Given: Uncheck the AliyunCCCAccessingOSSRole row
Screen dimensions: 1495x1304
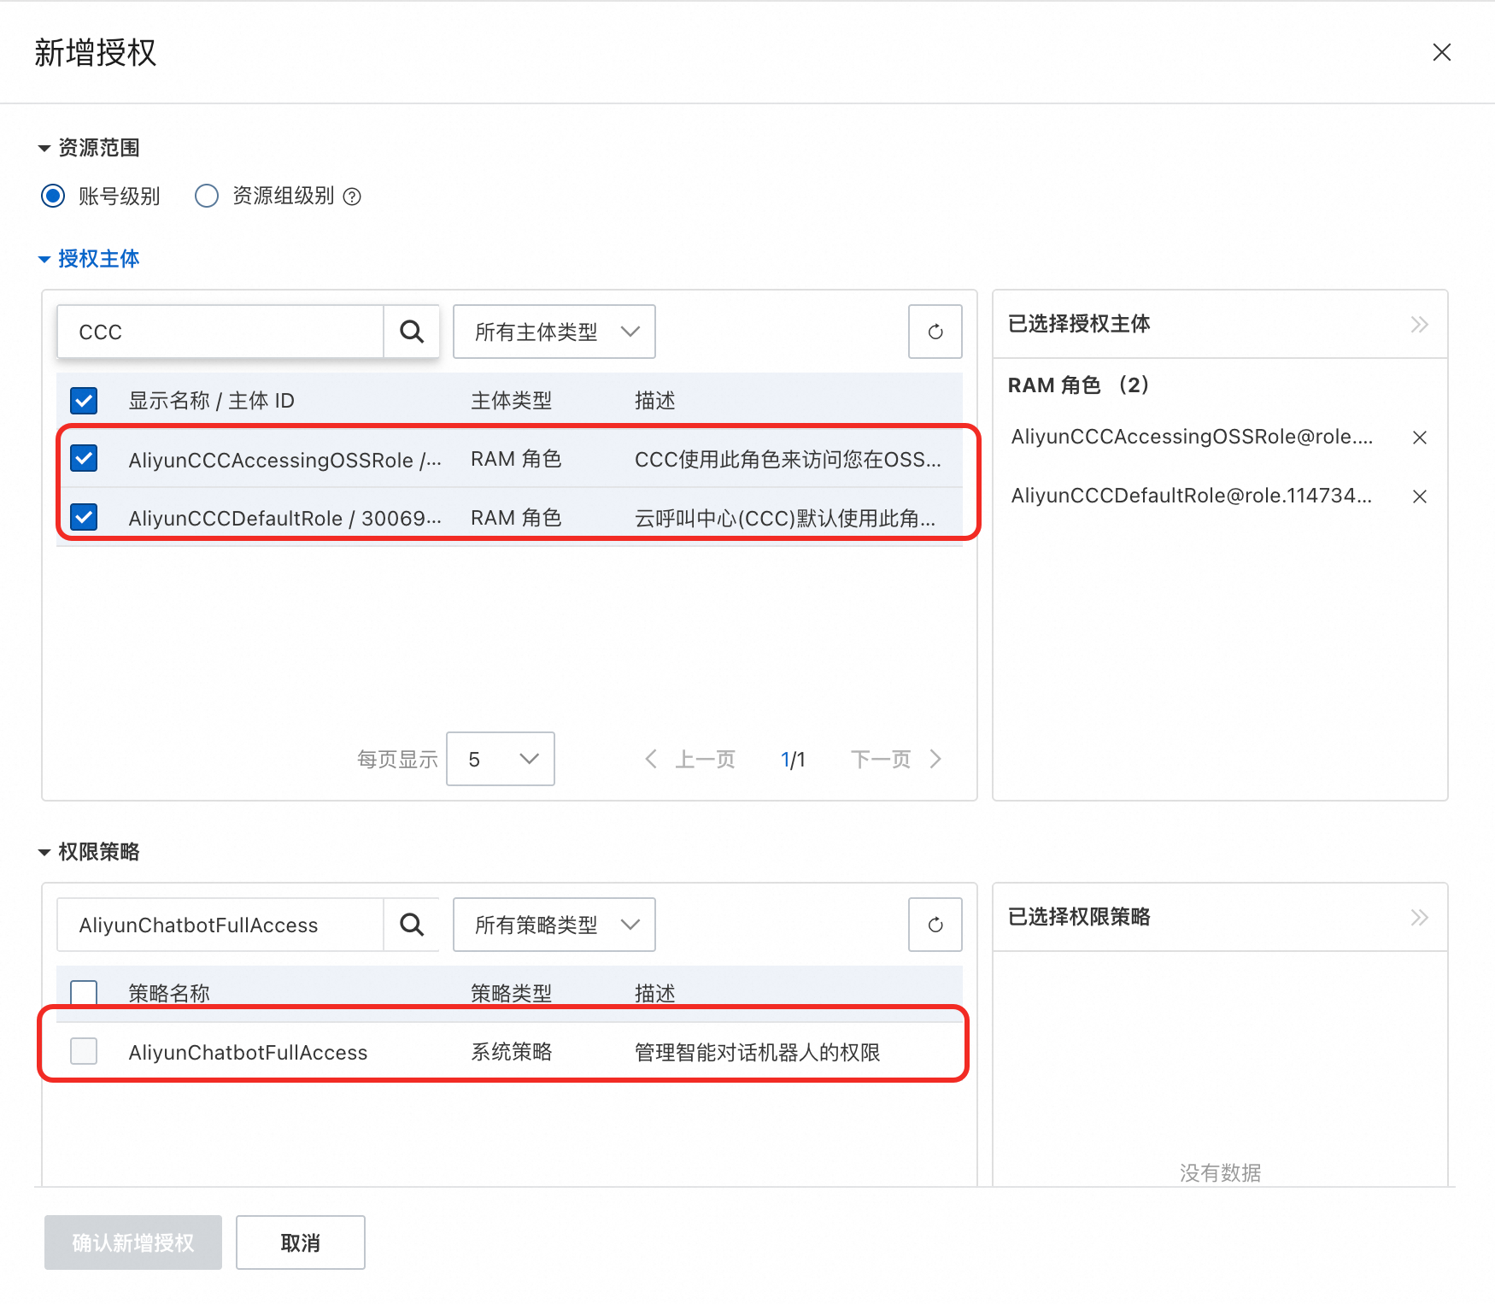Looking at the screenshot, I should coord(84,459).
